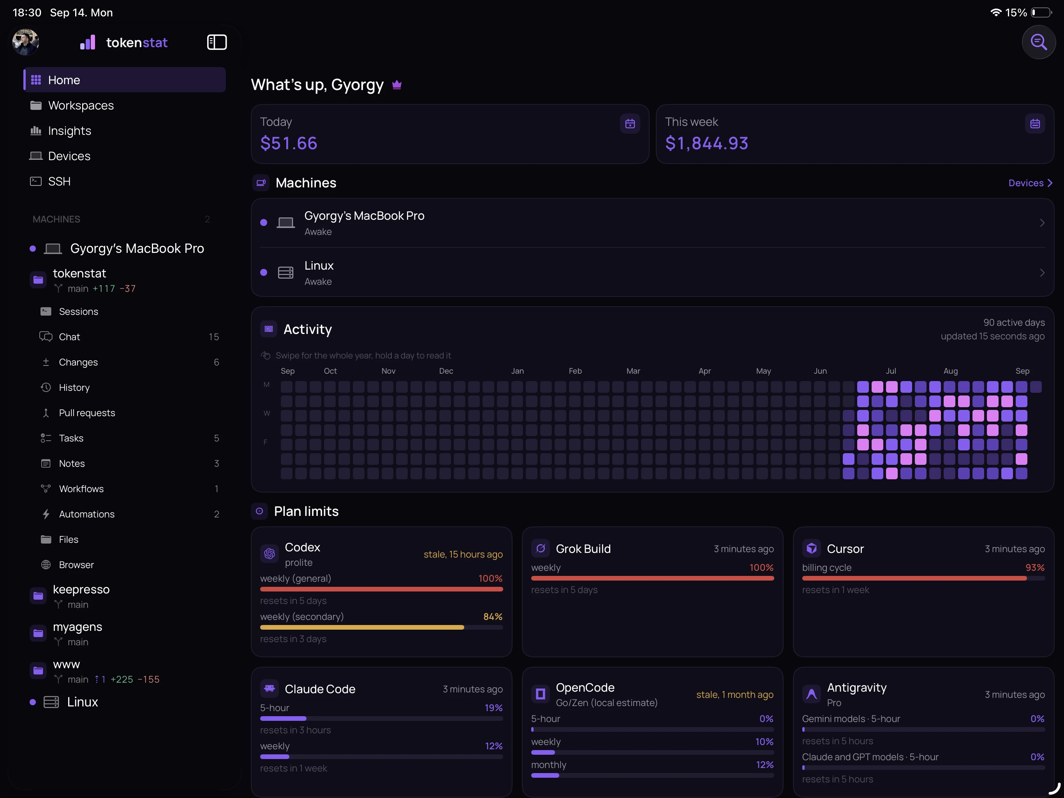Expand Gyorgy's MacBook Pro row chevron
1064x798 pixels.
pyautogui.click(x=1042, y=223)
